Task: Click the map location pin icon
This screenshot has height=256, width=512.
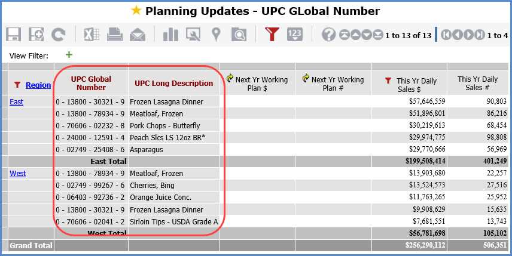Action: coord(216,35)
